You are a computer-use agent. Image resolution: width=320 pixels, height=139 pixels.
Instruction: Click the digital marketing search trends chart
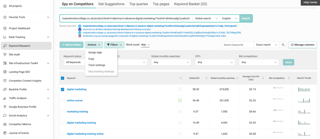coord(304,89)
